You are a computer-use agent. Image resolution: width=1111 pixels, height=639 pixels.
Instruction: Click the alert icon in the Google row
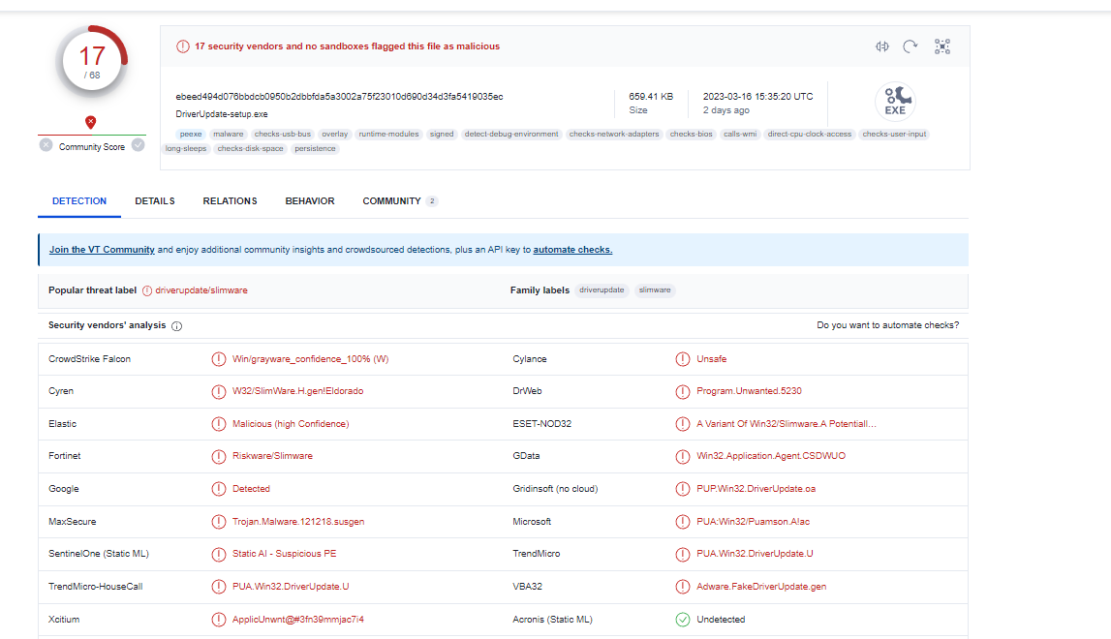click(219, 490)
